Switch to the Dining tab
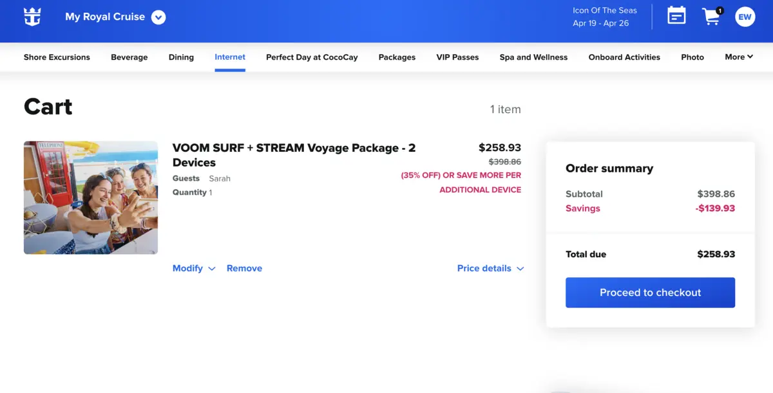 click(x=181, y=57)
